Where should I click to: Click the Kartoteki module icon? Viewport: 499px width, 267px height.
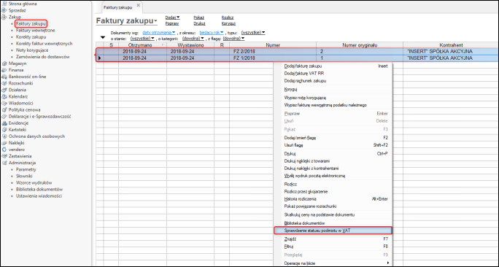click(4, 130)
